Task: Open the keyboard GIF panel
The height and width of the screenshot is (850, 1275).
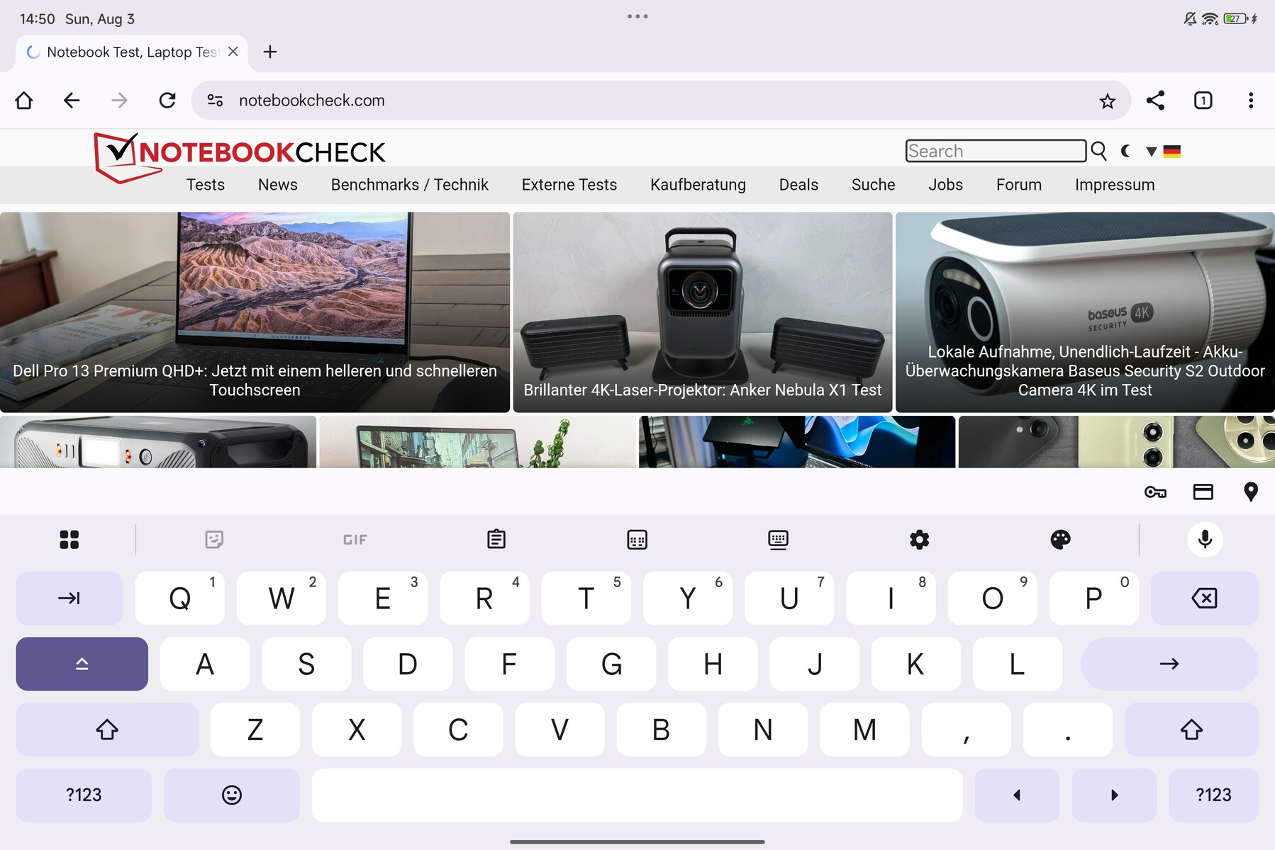Action: pos(355,540)
